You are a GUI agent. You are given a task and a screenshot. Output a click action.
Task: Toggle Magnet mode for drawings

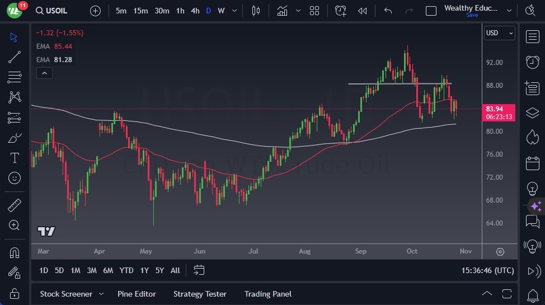tap(15, 252)
